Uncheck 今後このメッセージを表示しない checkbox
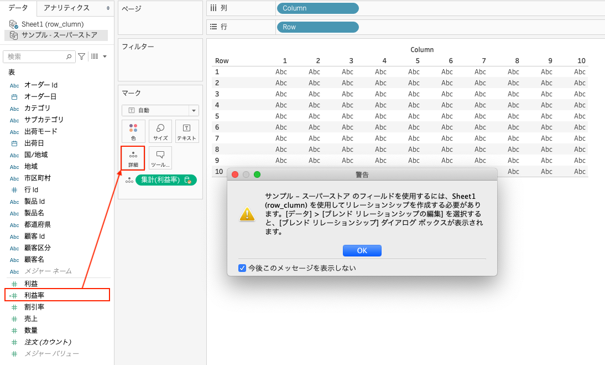 click(x=242, y=268)
